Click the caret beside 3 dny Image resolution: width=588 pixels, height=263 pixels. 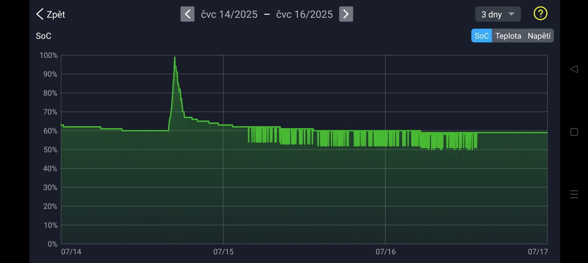tap(511, 14)
